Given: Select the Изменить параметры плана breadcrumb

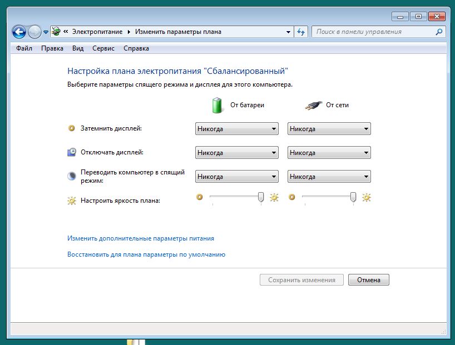Looking at the screenshot, I should 178,32.
